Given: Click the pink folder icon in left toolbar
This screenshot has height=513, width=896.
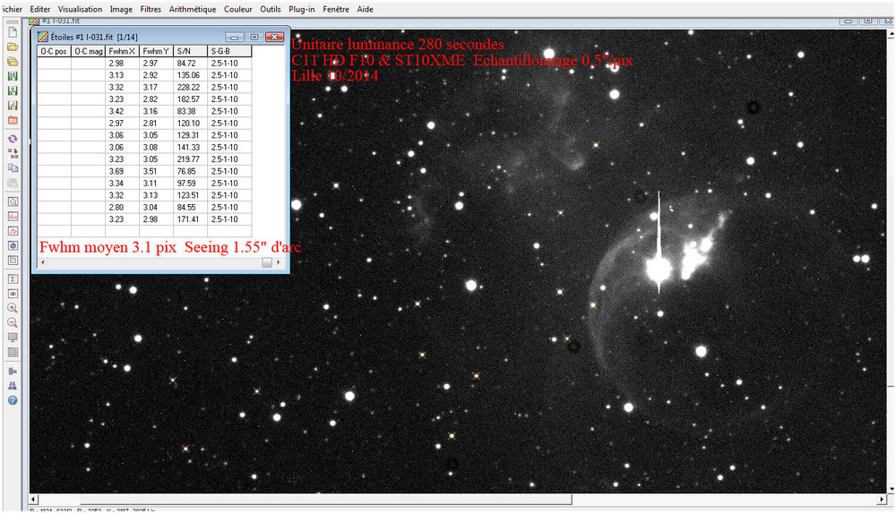Looking at the screenshot, I should [x=13, y=121].
